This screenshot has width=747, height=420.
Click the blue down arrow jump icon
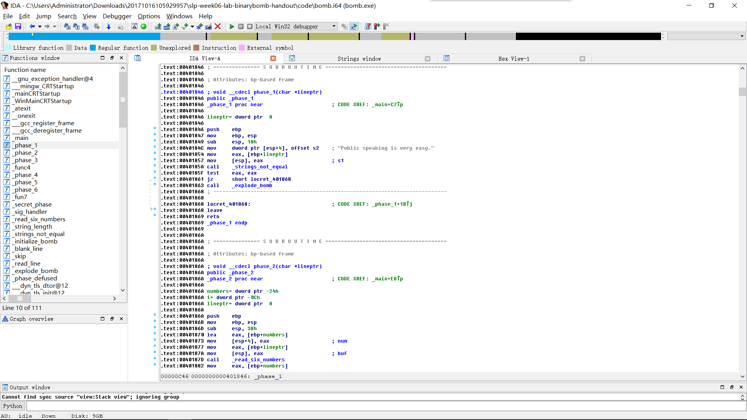click(x=109, y=26)
